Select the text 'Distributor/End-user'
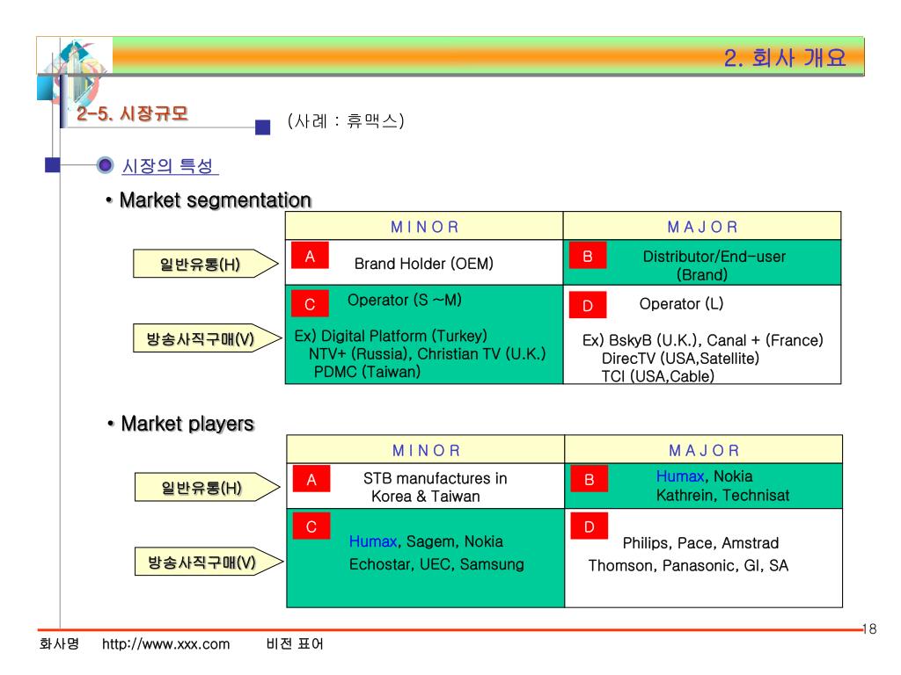901x675 pixels. (714, 257)
